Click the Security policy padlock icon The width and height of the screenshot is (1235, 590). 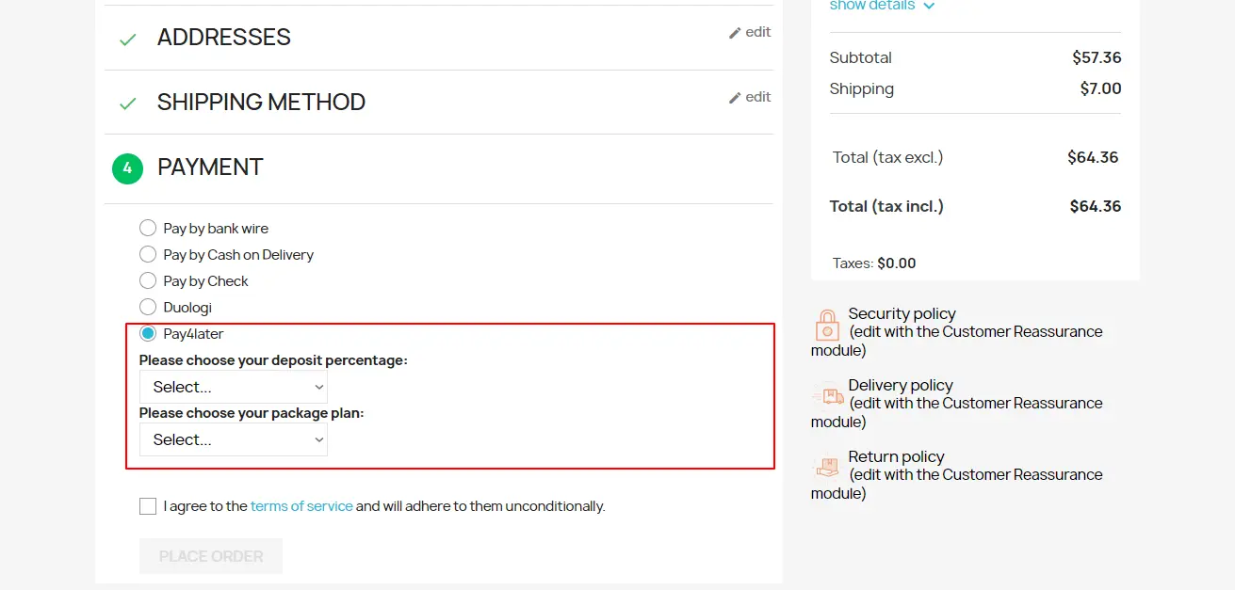[827, 326]
